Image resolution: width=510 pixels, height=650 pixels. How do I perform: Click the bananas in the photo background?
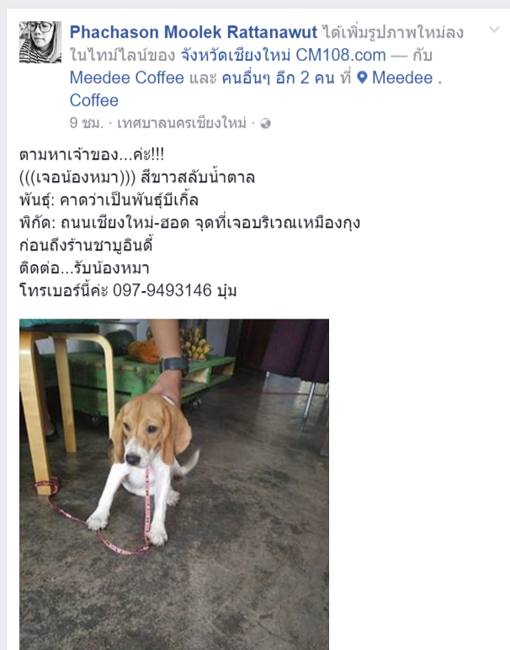pos(194,345)
